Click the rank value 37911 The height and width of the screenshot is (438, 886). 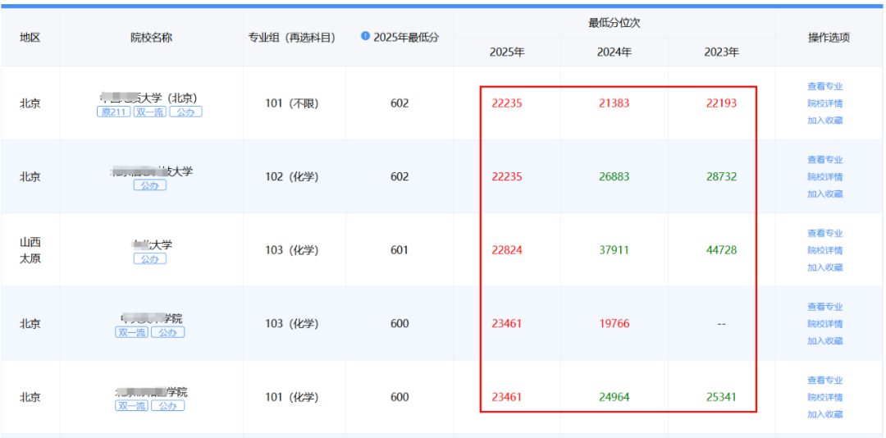click(x=614, y=250)
